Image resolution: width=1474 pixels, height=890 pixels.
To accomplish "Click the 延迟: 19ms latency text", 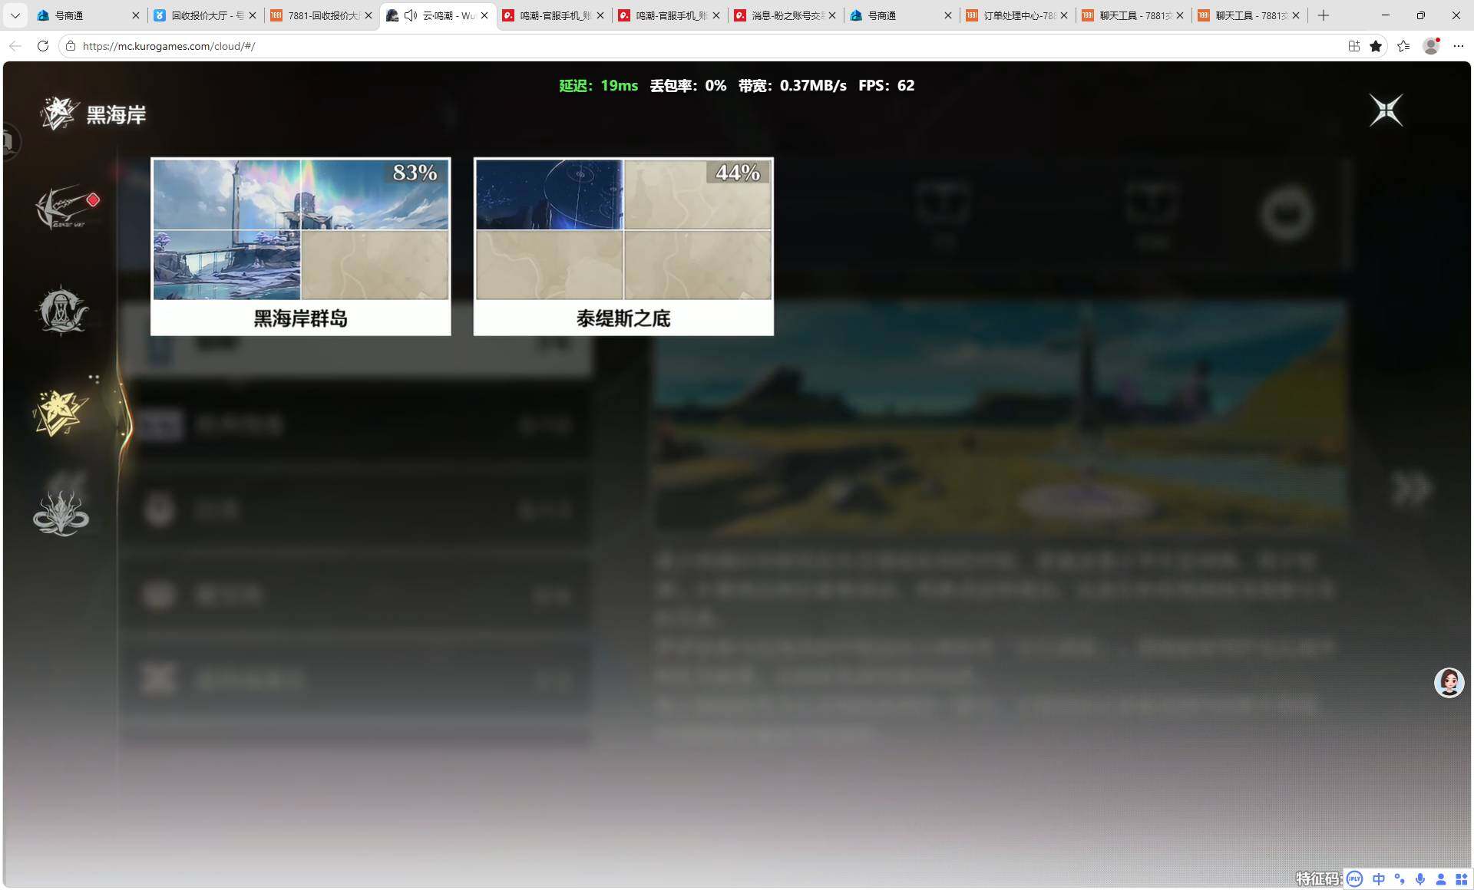I will (x=598, y=86).
